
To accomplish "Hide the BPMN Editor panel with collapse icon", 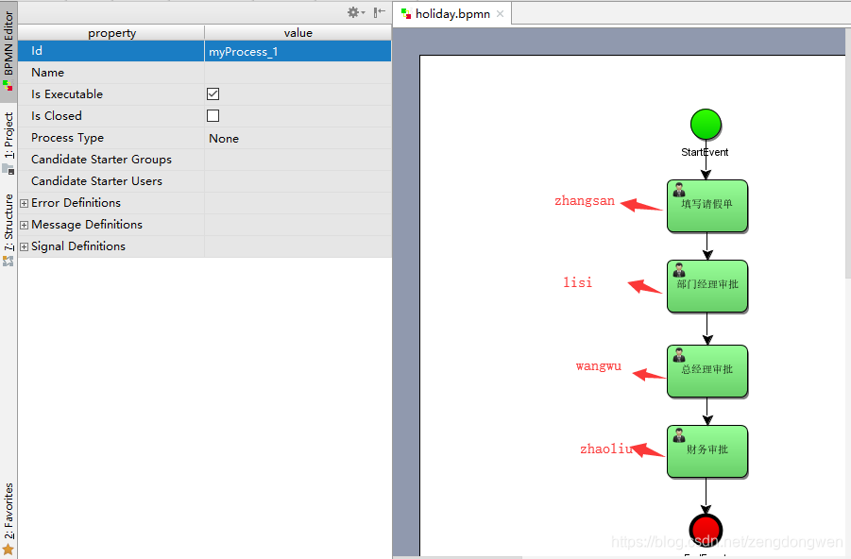I will point(380,12).
